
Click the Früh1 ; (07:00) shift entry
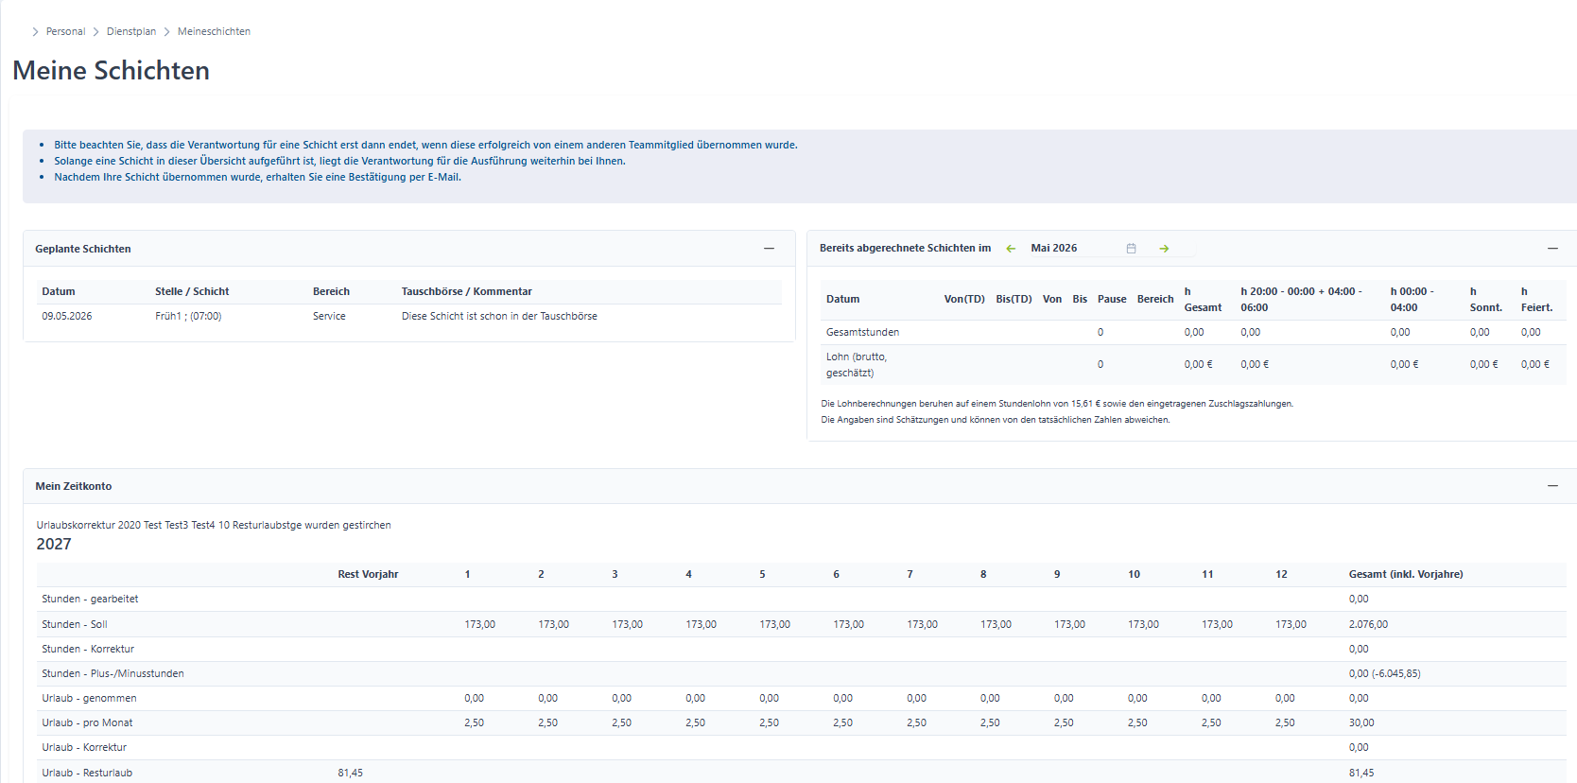(188, 317)
